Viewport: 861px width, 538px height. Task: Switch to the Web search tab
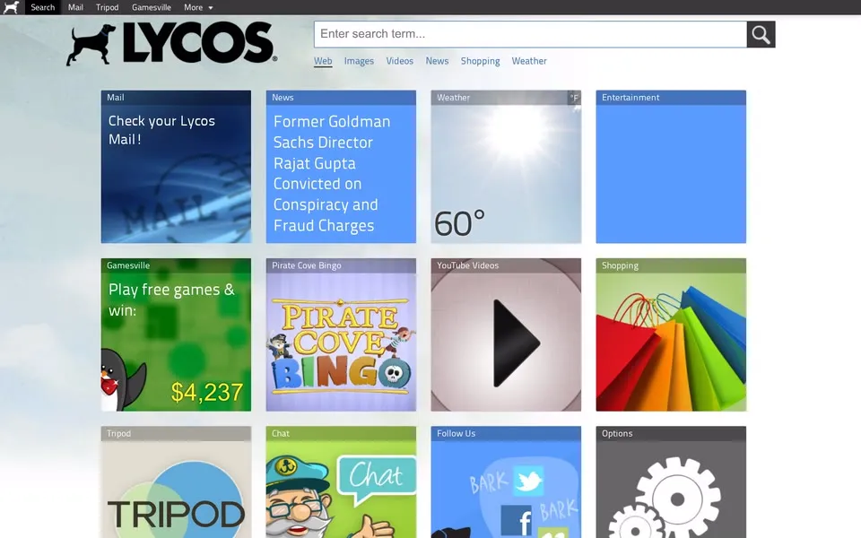pyautogui.click(x=323, y=61)
